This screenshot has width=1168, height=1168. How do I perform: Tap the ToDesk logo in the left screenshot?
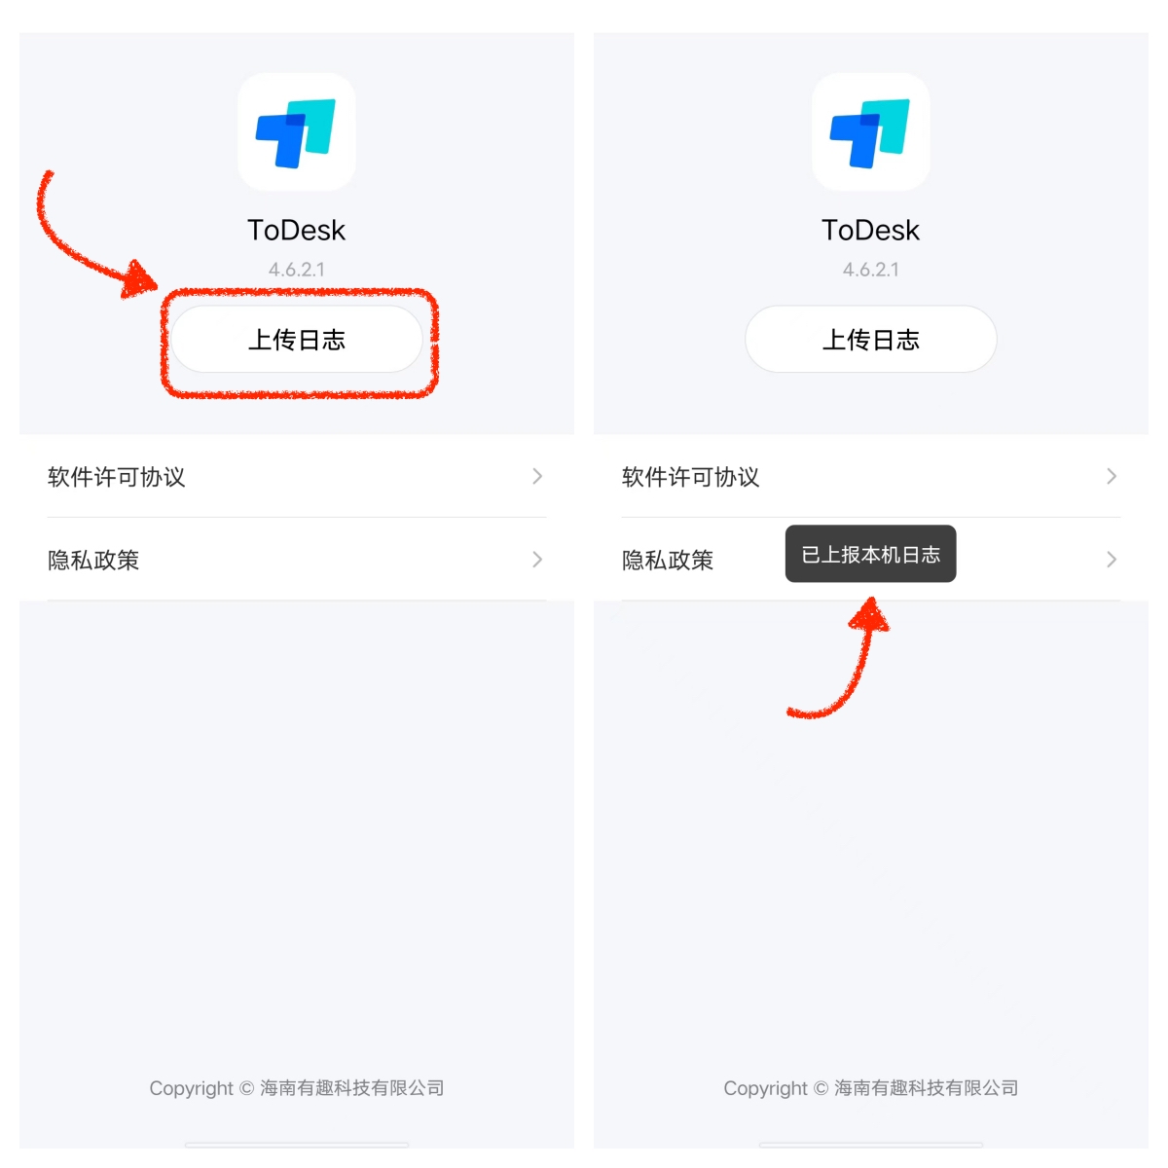pyautogui.click(x=297, y=132)
